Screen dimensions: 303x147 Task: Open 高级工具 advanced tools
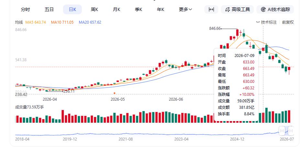click(237, 9)
